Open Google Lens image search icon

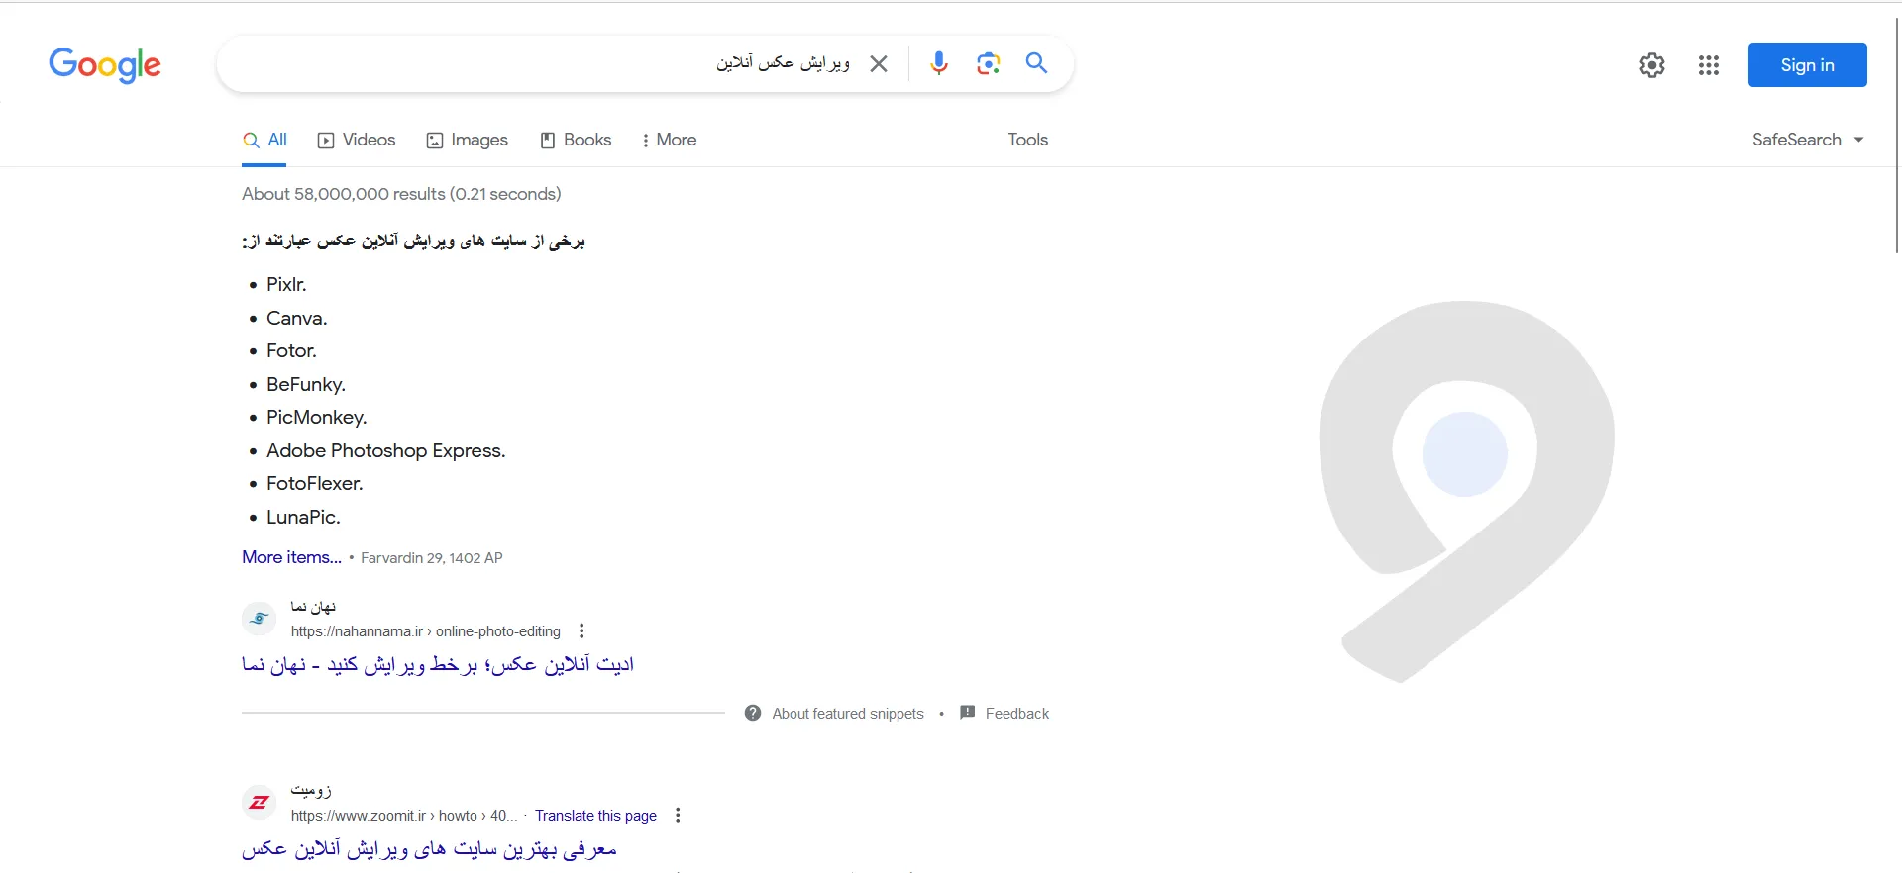[x=988, y=64]
